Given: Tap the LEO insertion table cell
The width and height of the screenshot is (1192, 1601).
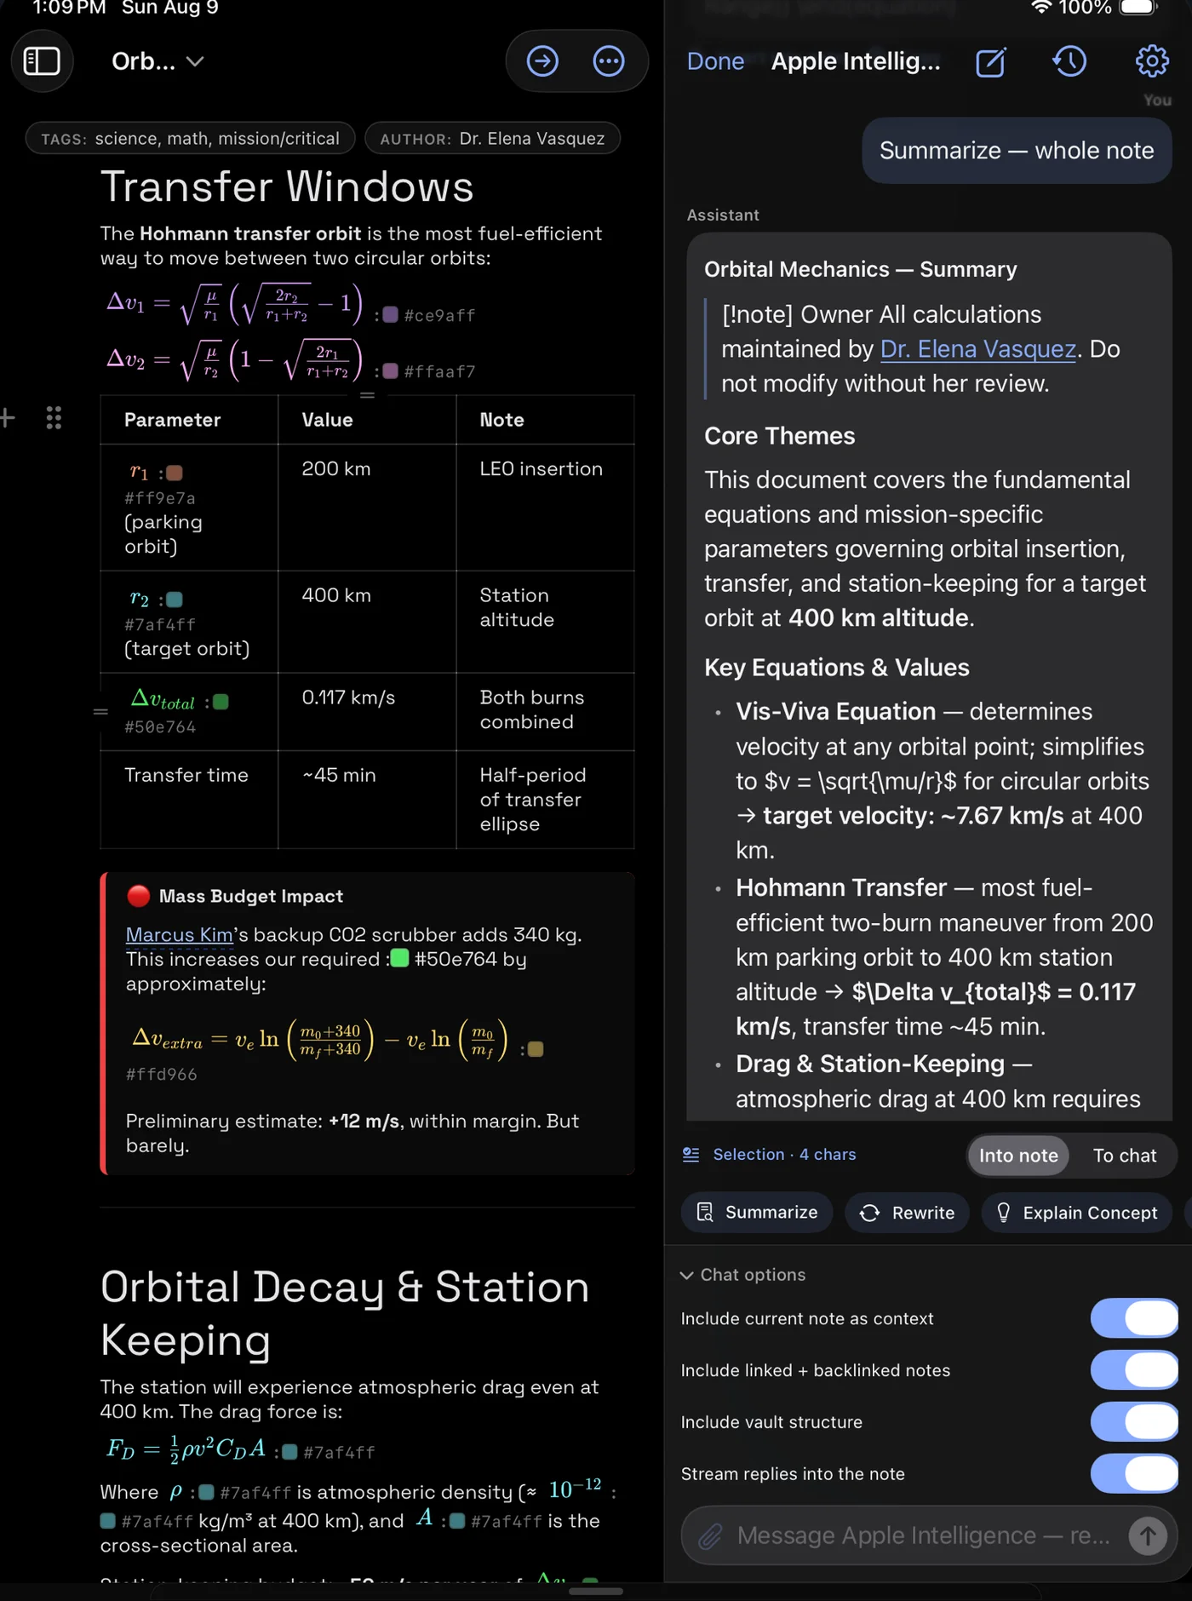Looking at the screenshot, I should 545,508.
